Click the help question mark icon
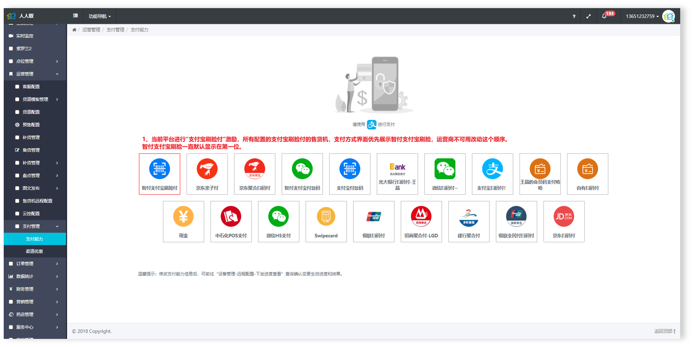 tap(574, 16)
